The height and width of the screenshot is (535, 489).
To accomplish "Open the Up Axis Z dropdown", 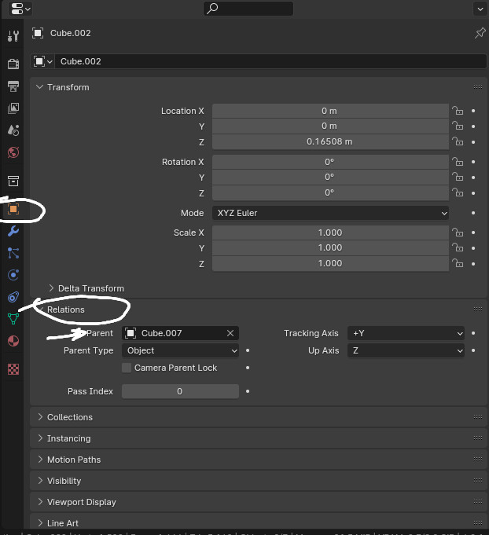I will click(406, 350).
